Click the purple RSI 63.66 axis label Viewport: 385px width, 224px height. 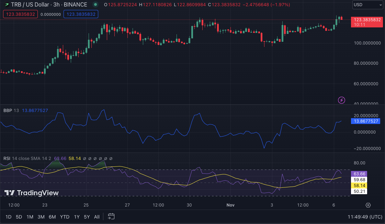359,174
